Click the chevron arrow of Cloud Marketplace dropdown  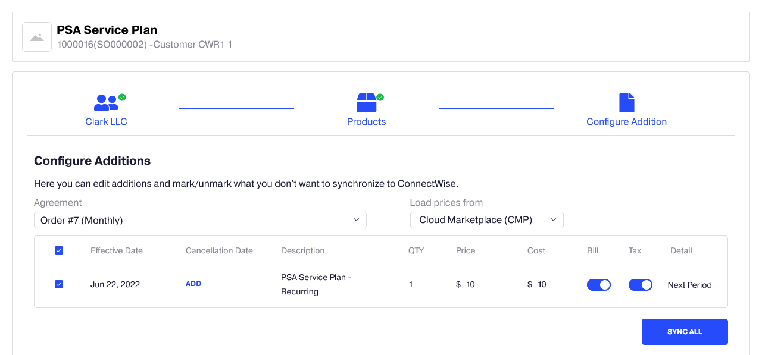(x=553, y=219)
